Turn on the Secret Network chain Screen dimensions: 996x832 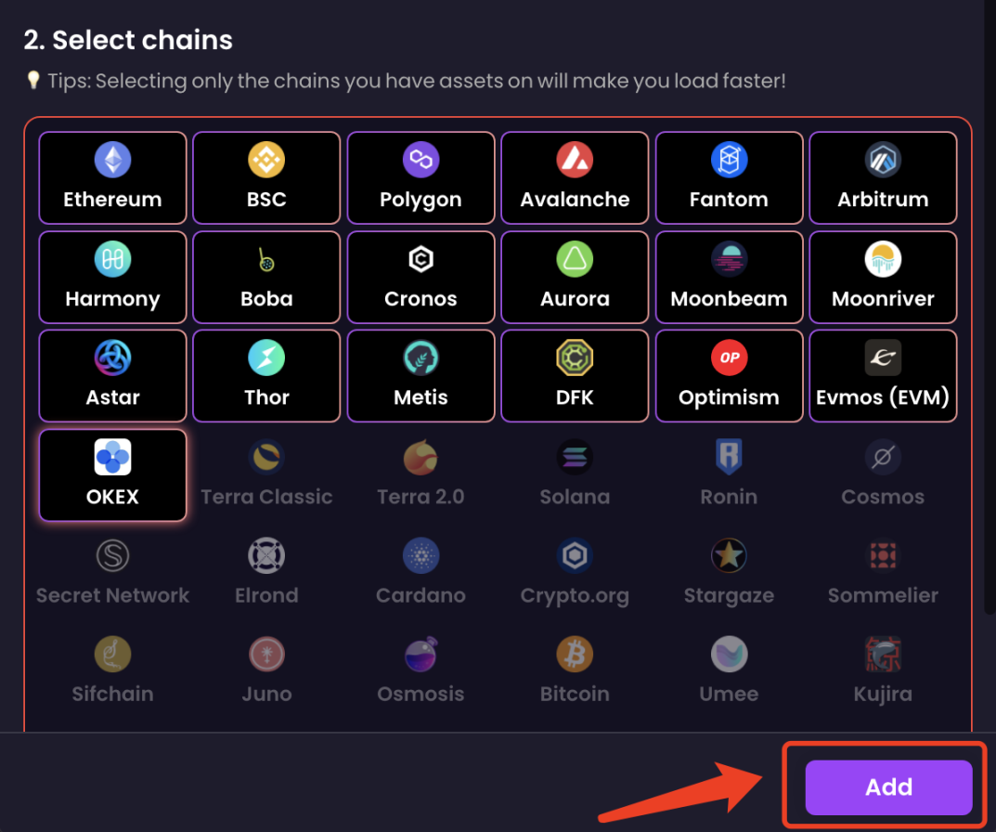point(112,573)
